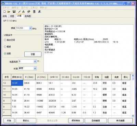Screen dimensions: 137x126
Task: Click the R (Ohm) column header
Action: [29, 77]
